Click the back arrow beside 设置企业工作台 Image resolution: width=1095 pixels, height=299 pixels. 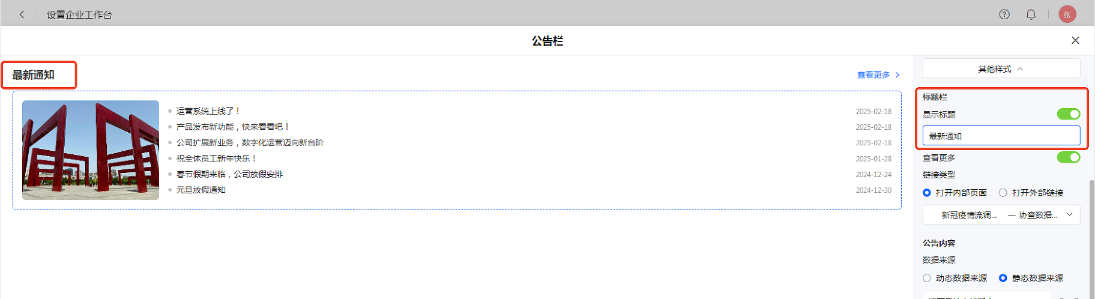pos(22,14)
